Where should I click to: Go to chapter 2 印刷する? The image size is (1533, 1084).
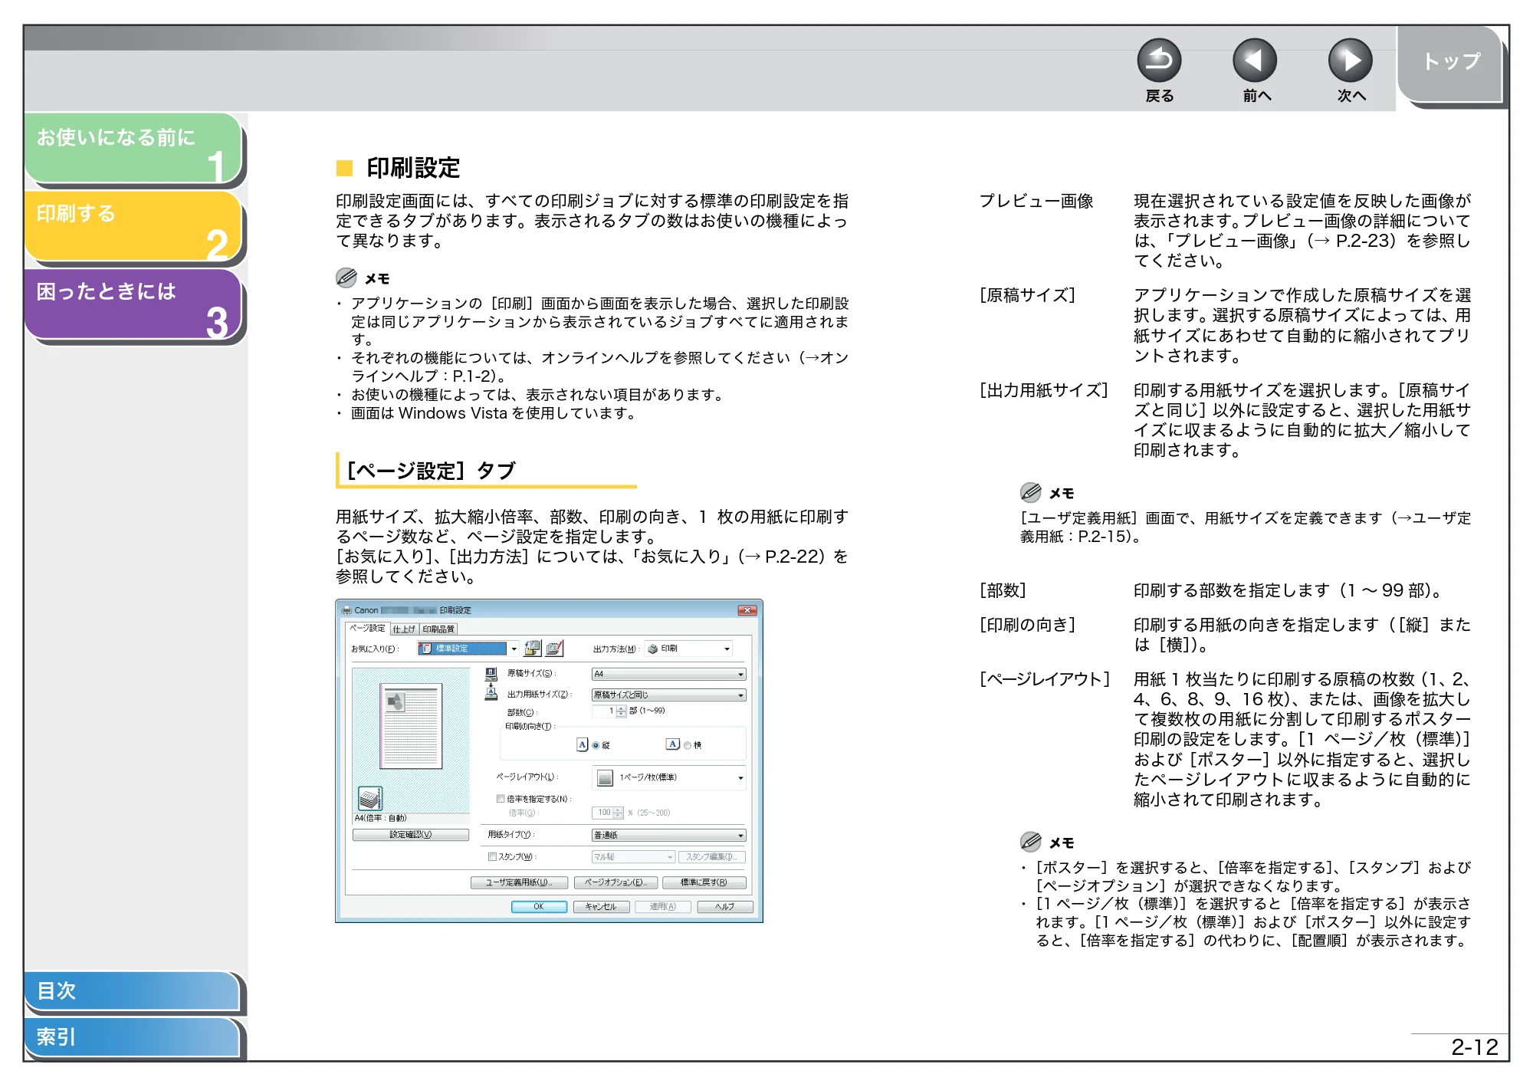point(133,226)
